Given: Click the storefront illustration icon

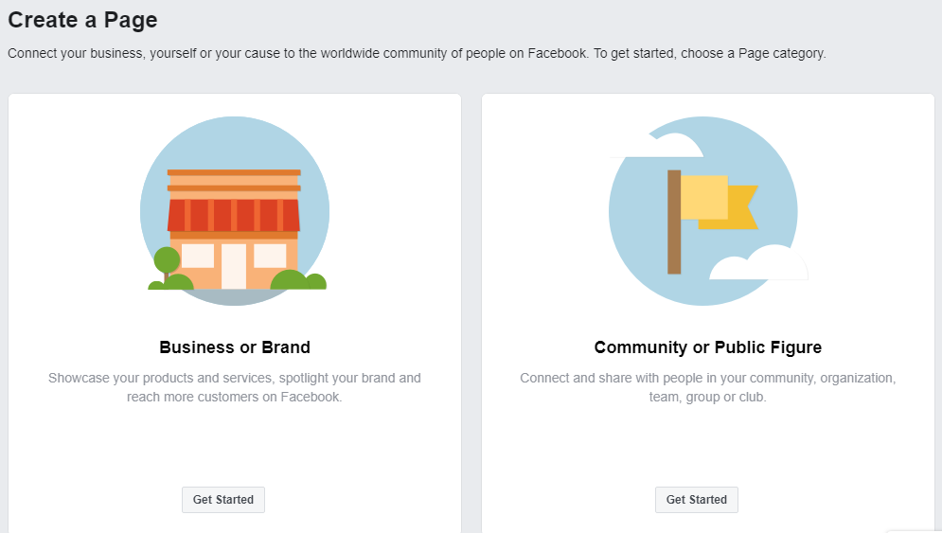Looking at the screenshot, I should 234,211.
